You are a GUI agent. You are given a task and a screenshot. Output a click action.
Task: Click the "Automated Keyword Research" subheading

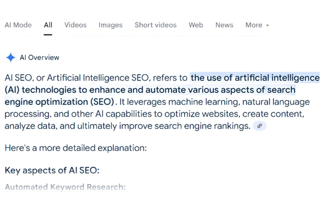point(65,187)
